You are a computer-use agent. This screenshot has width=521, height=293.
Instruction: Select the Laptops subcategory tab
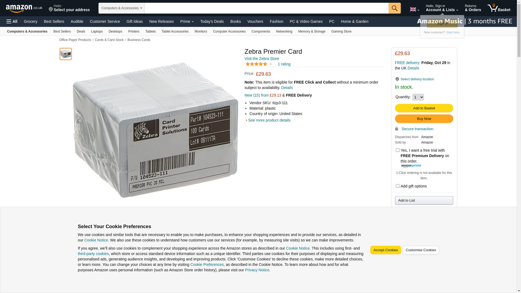pos(97,31)
